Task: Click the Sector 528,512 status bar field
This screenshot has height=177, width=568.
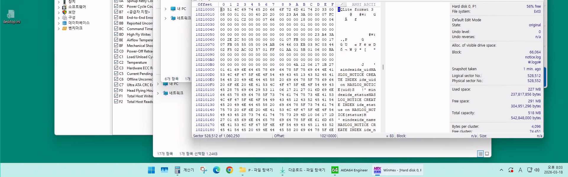Action: click(x=232, y=136)
